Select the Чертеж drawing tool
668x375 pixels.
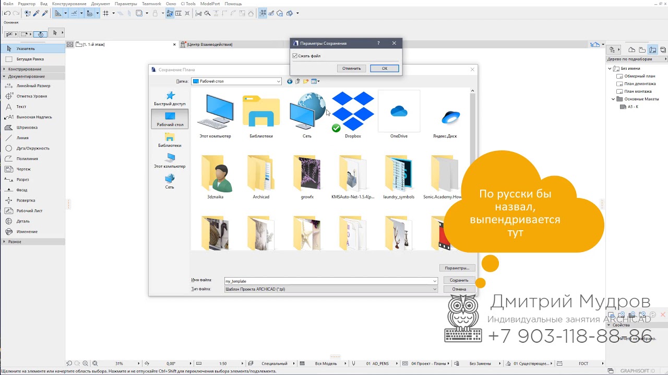(x=32, y=169)
